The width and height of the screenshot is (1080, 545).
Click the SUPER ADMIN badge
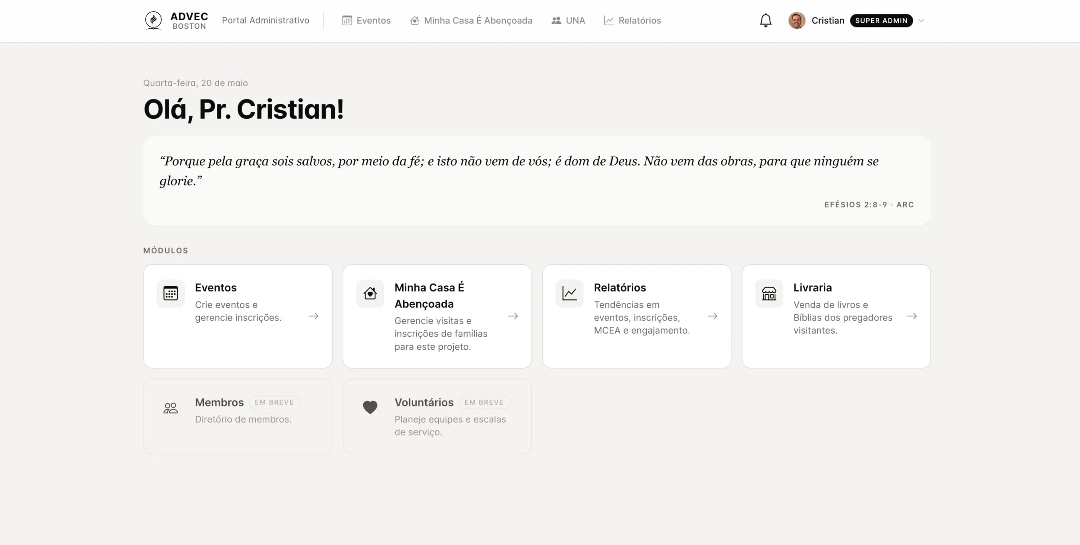click(x=881, y=20)
